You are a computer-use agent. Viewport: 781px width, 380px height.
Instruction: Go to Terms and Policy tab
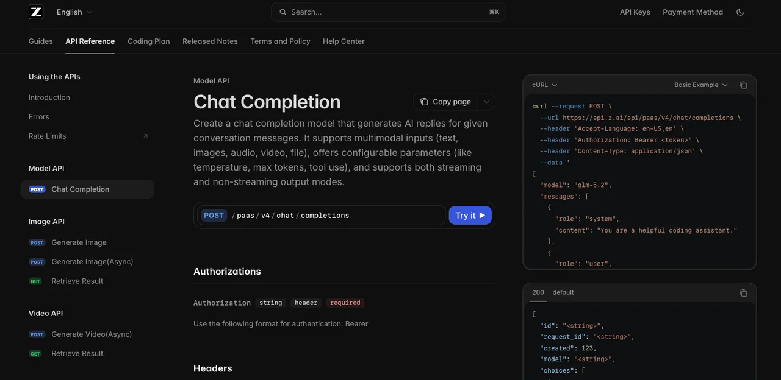280,41
